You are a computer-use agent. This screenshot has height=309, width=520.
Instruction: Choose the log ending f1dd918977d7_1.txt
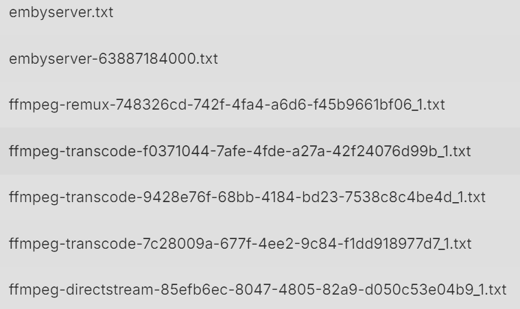260,243
